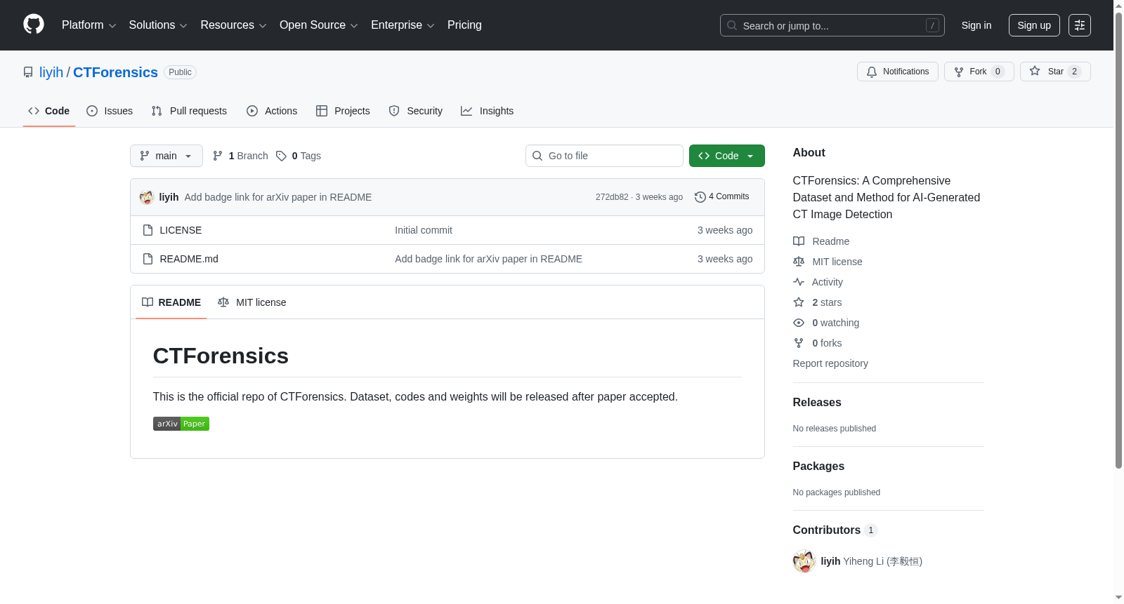Open the LICENSE file

click(x=181, y=230)
